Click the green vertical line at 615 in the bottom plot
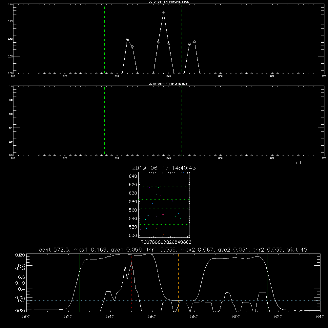 pos(268,283)
